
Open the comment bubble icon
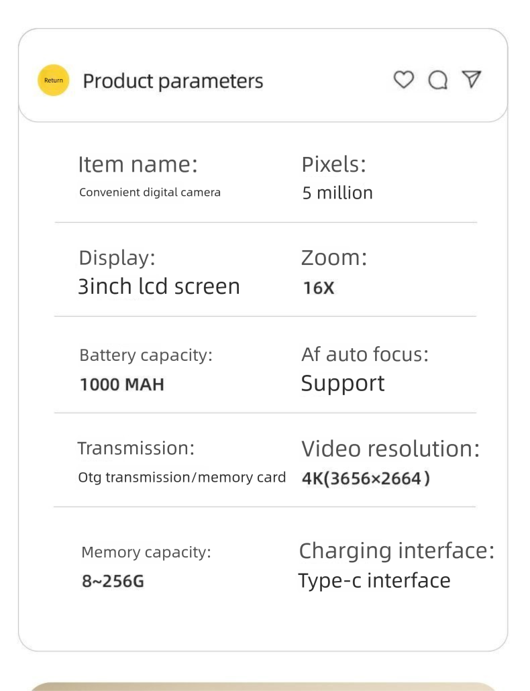point(438,81)
